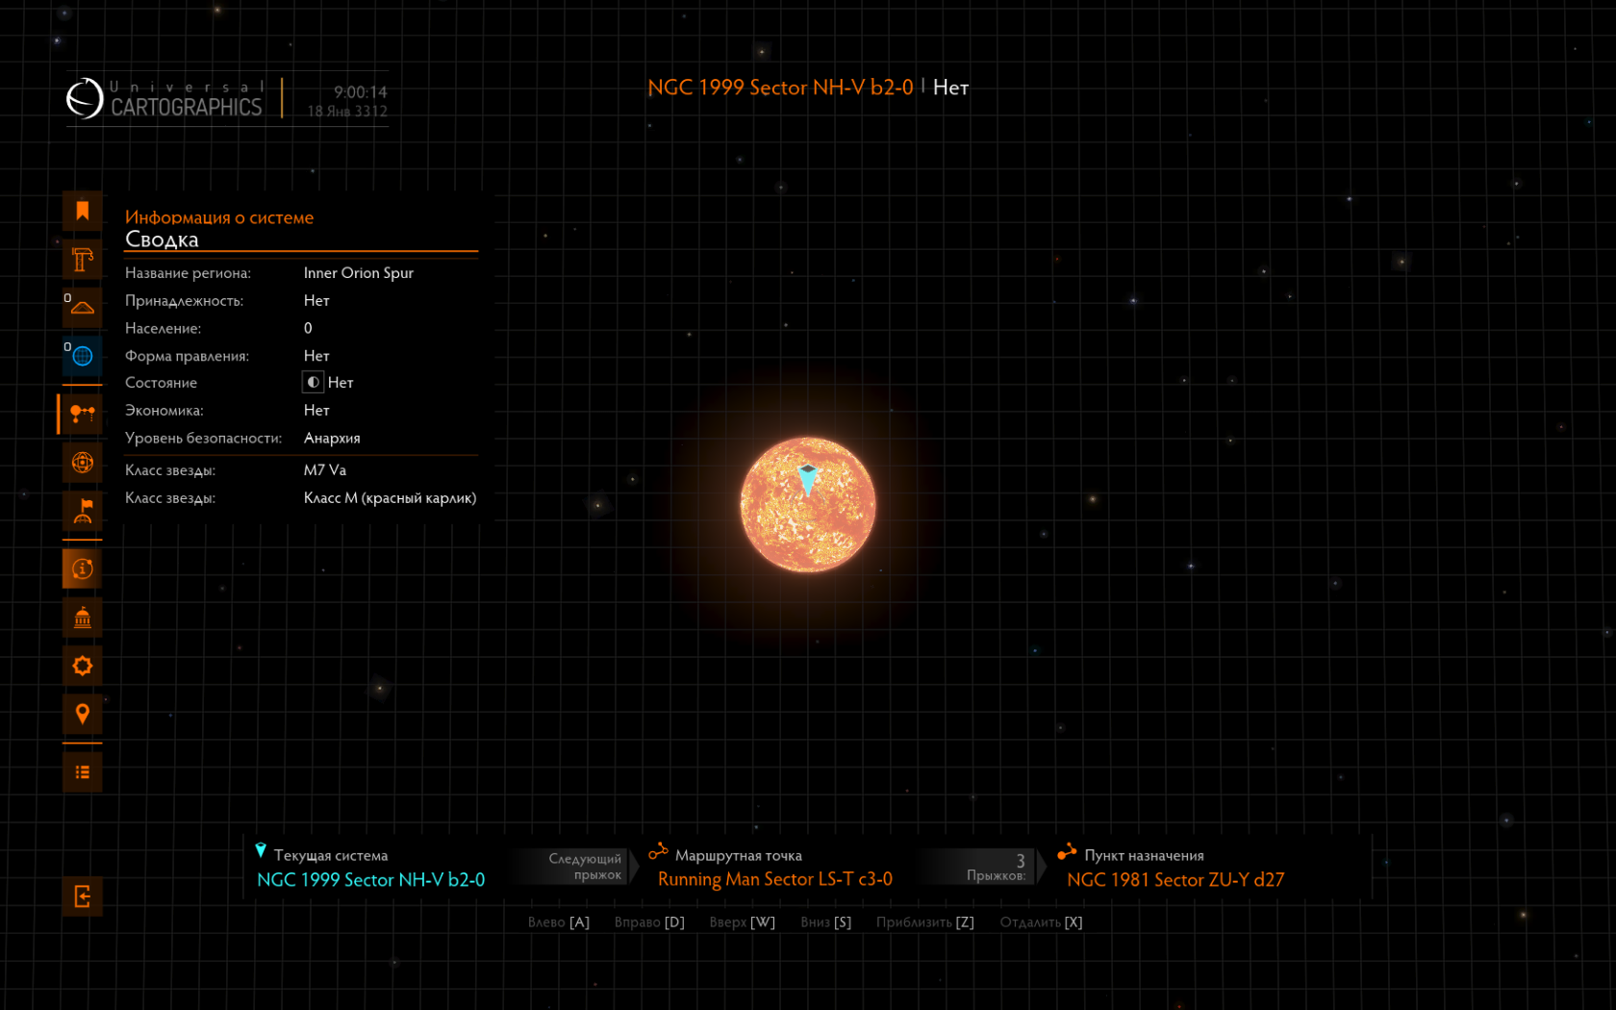Click the Вниз [S] control hint
Image resolution: width=1616 pixels, height=1010 pixels.
(x=826, y=922)
